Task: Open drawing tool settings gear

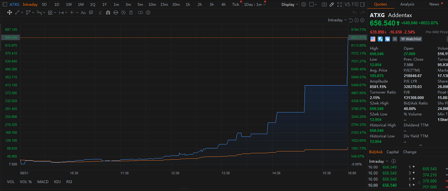Action: click(148, 12)
